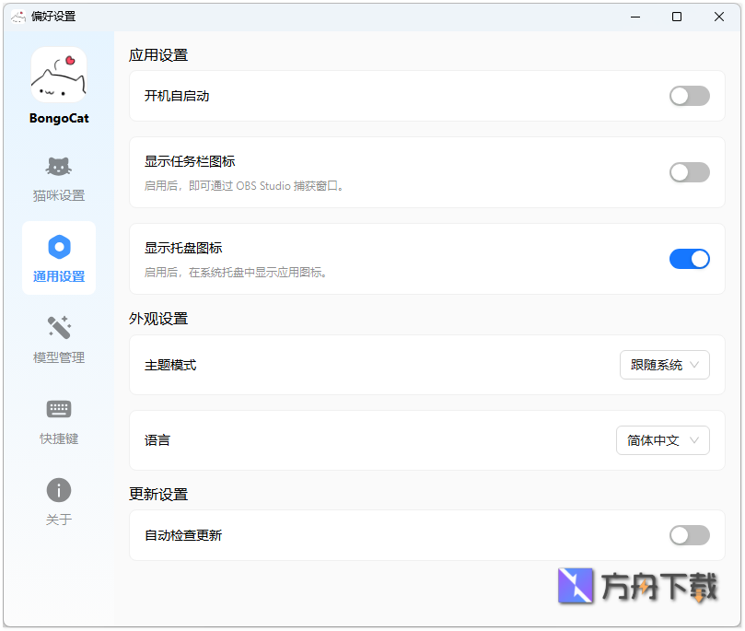Turn on 显示任务栏图标 switch
Viewport: 745px width, 631px height.
[x=689, y=172]
